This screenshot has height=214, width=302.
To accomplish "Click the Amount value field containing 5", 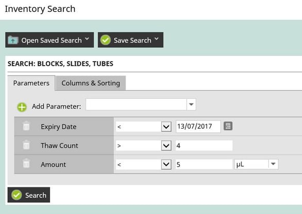I will click(x=204, y=164).
